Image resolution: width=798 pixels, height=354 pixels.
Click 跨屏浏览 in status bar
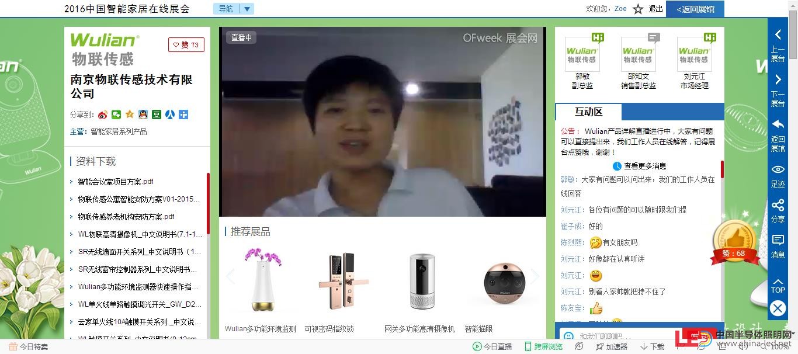(543, 346)
